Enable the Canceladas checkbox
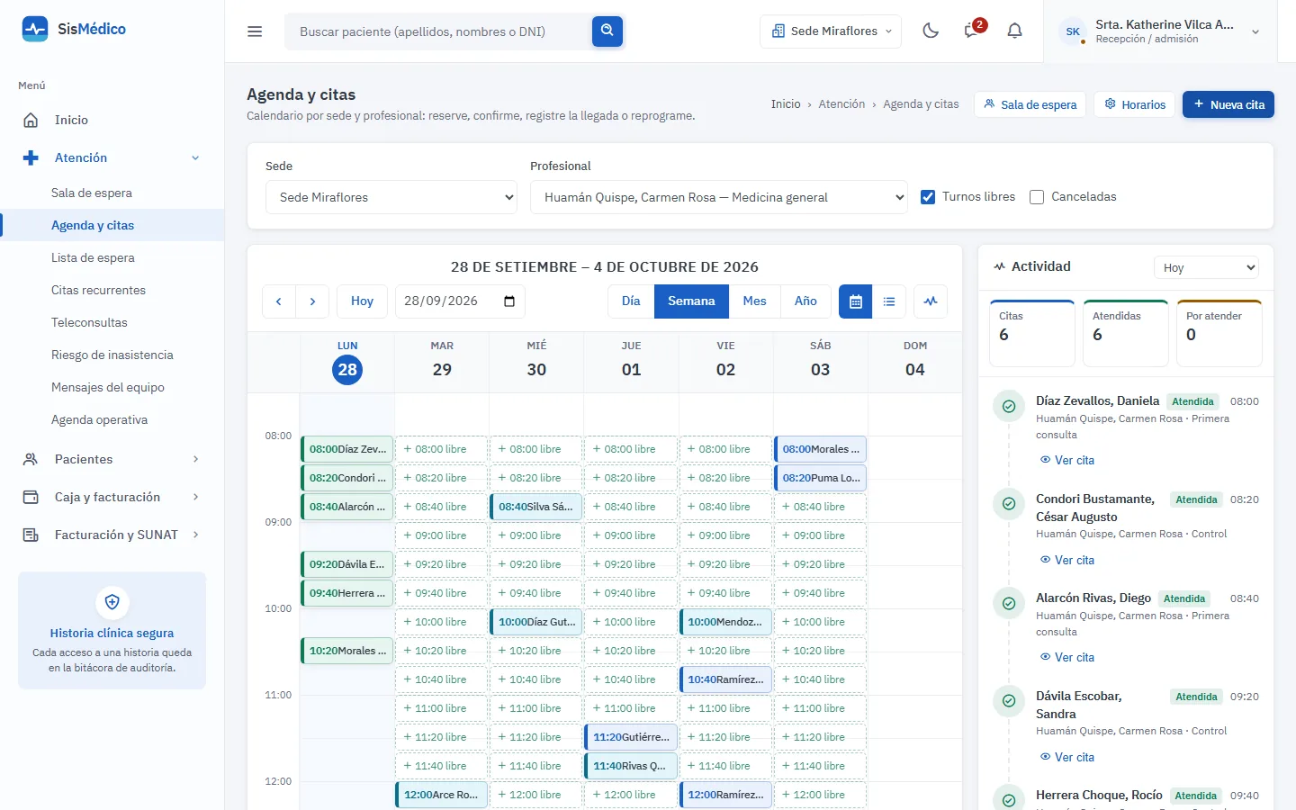This screenshot has width=1296, height=810. pos(1037,197)
